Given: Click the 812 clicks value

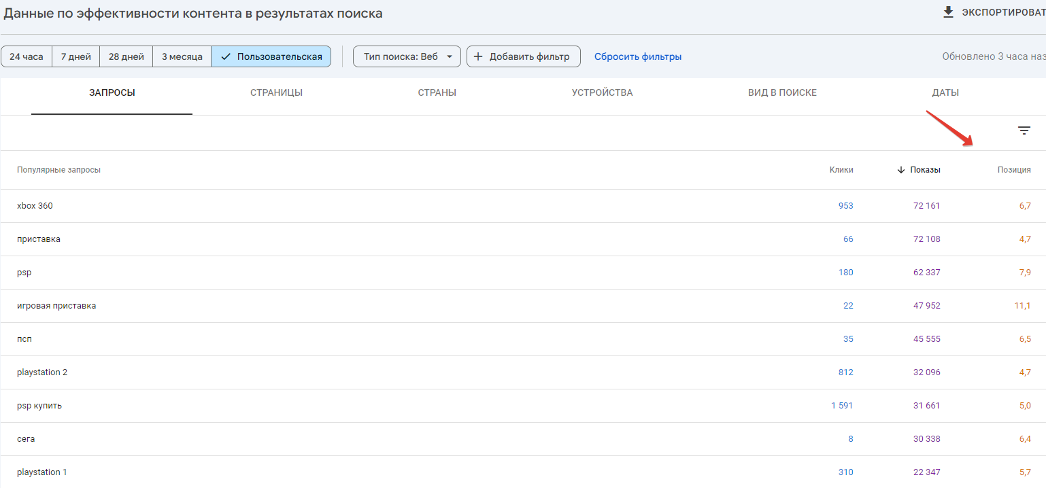Looking at the screenshot, I should [845, 372].
